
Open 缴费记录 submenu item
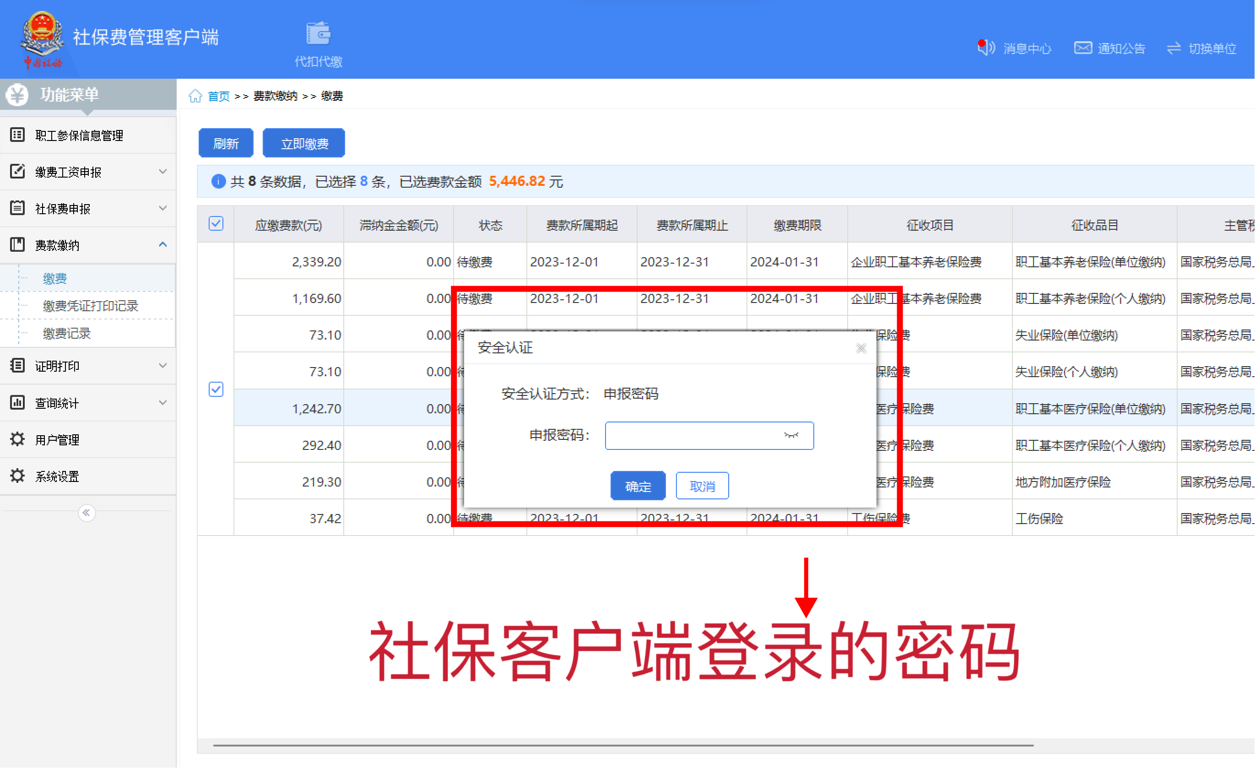point(67,334)
